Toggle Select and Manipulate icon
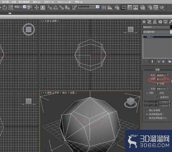172x152 pixels. 37,8
